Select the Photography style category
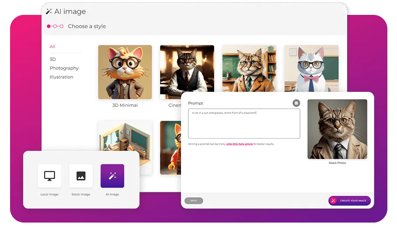Screen dimensions: 397x230 [x=64, y=68]
